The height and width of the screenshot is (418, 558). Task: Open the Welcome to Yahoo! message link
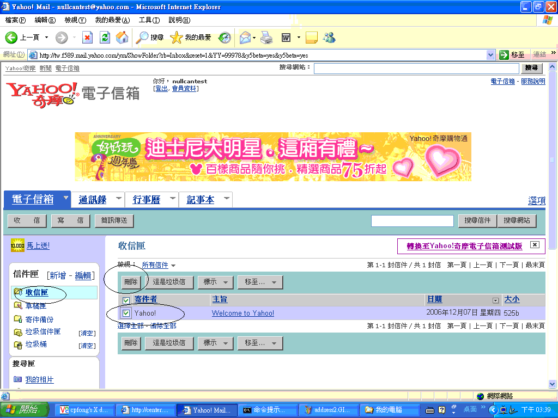243,313
